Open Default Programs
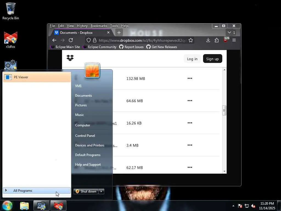Screen dimensions: 281x211 (88, 155)
